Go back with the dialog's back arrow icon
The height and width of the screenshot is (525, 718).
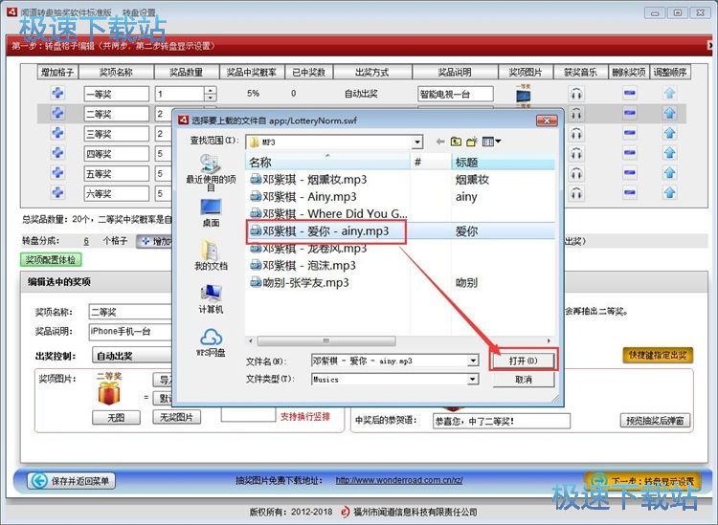440,142
